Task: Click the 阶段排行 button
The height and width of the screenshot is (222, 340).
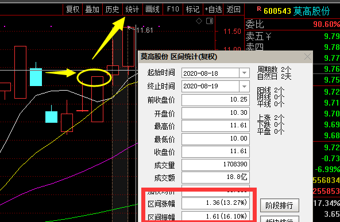Action: tap(280, 205)
